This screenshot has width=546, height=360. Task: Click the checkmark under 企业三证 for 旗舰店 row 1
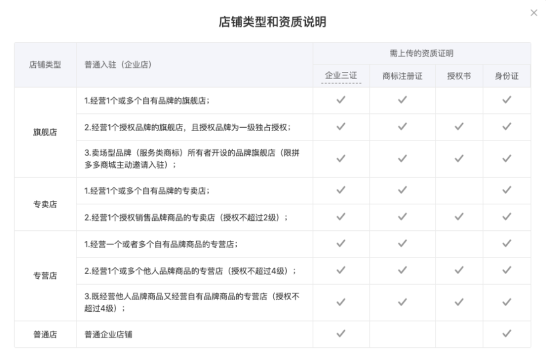[341, 100]
